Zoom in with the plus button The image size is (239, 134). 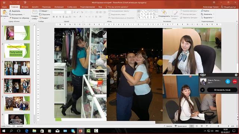(228, 126)
